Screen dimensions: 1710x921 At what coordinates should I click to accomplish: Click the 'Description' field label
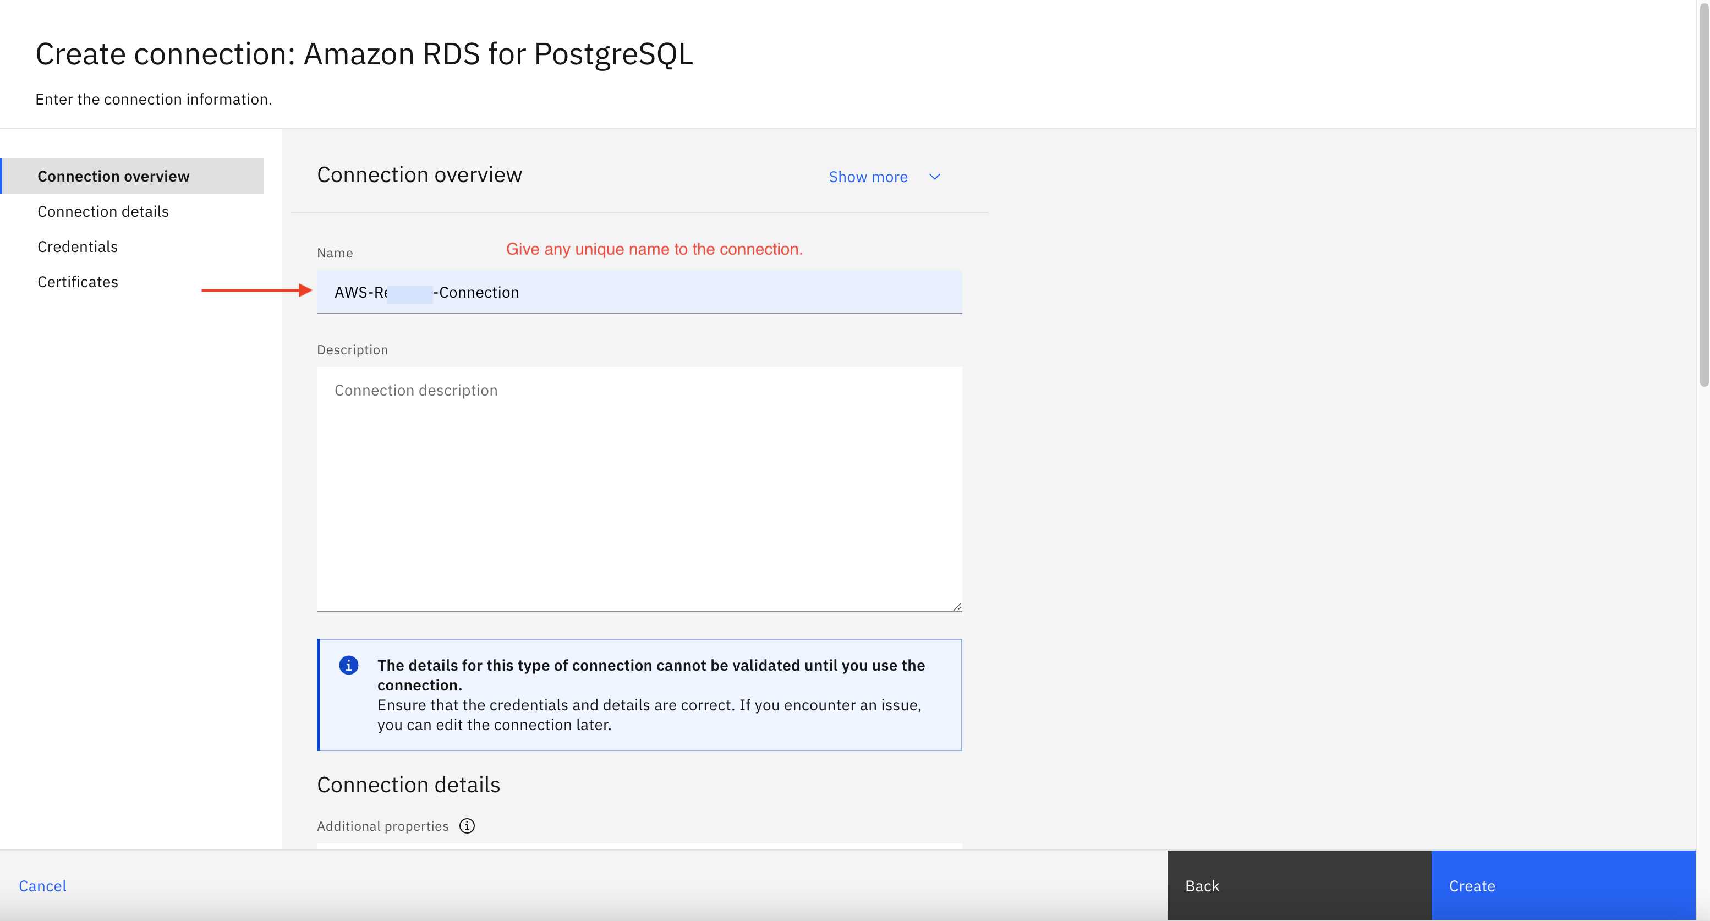(352, 349)
